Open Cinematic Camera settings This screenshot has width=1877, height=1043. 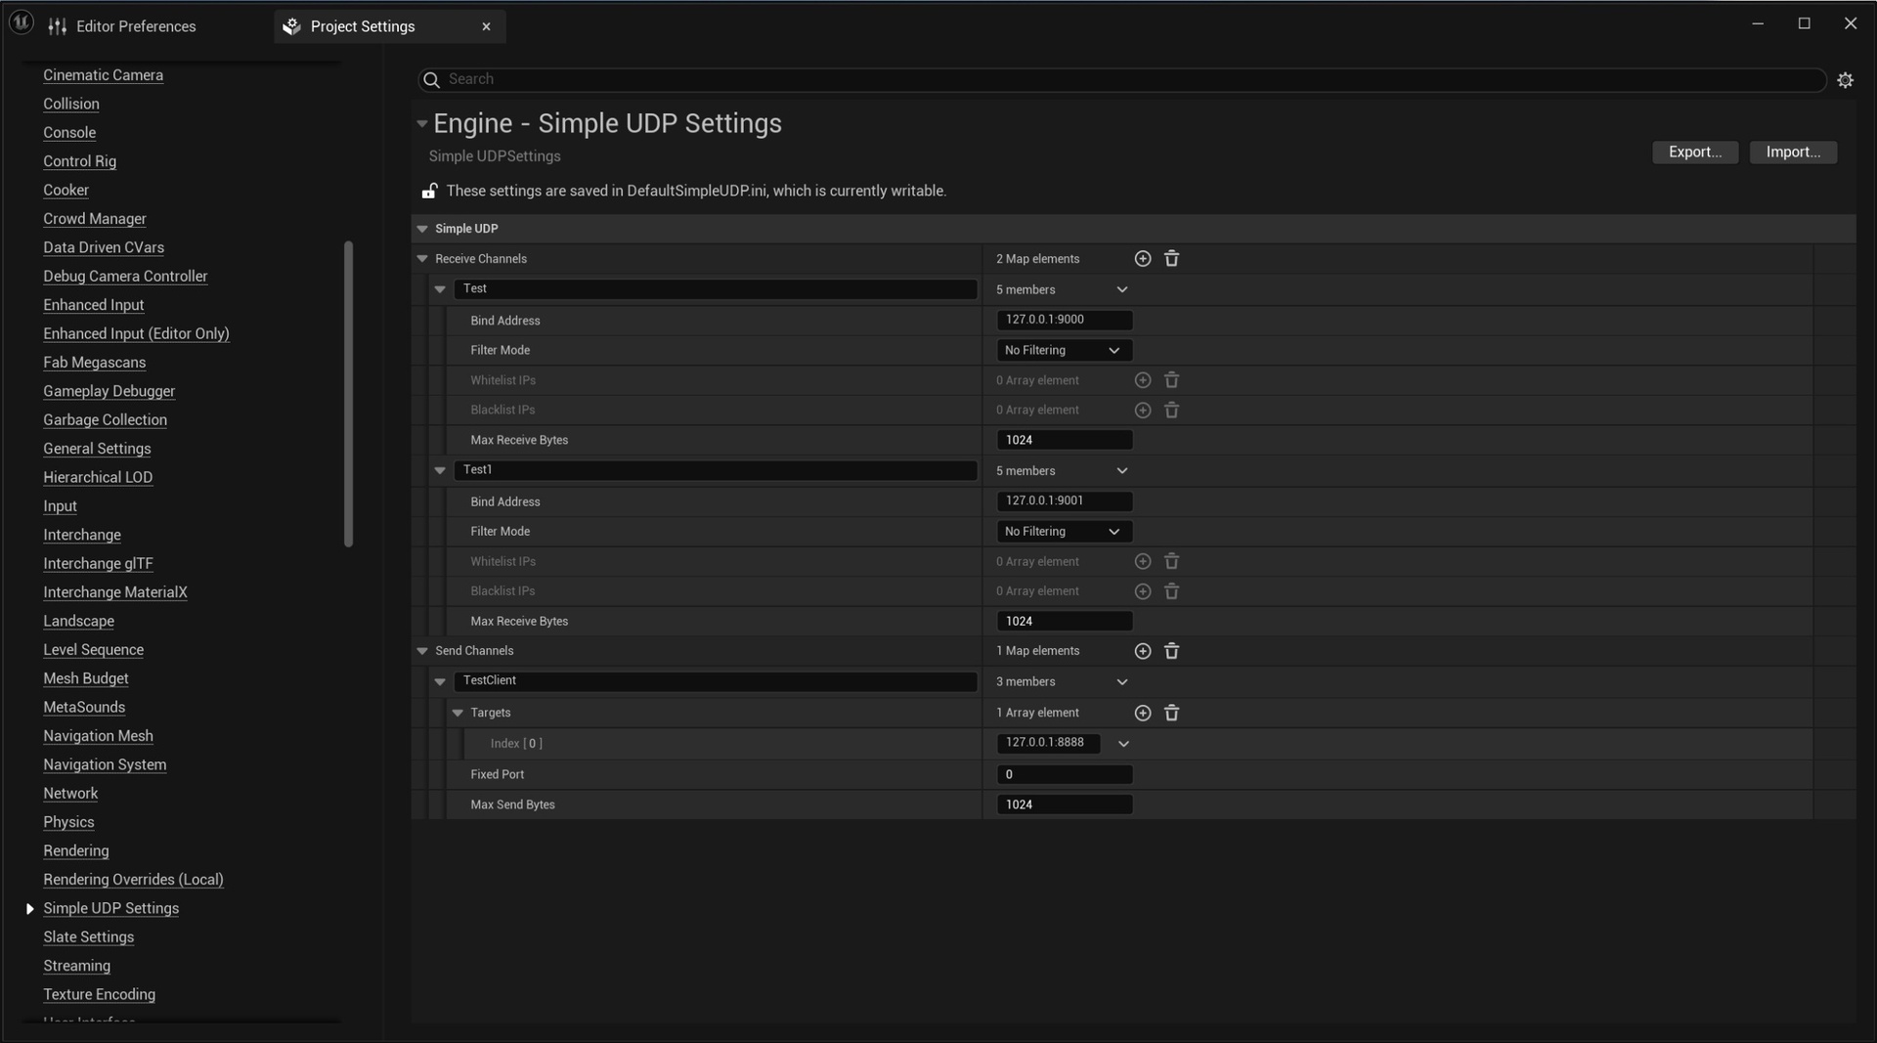[103, 75]
